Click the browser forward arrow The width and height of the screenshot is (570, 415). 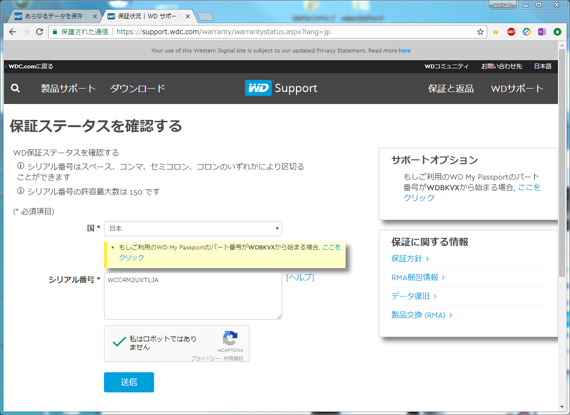point(26,32)
